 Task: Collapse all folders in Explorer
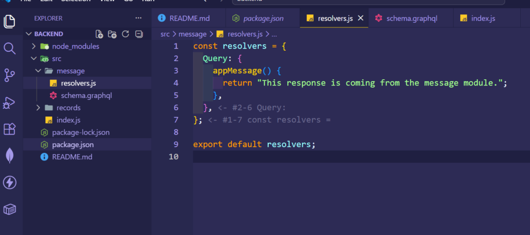[x=139, y=34]
